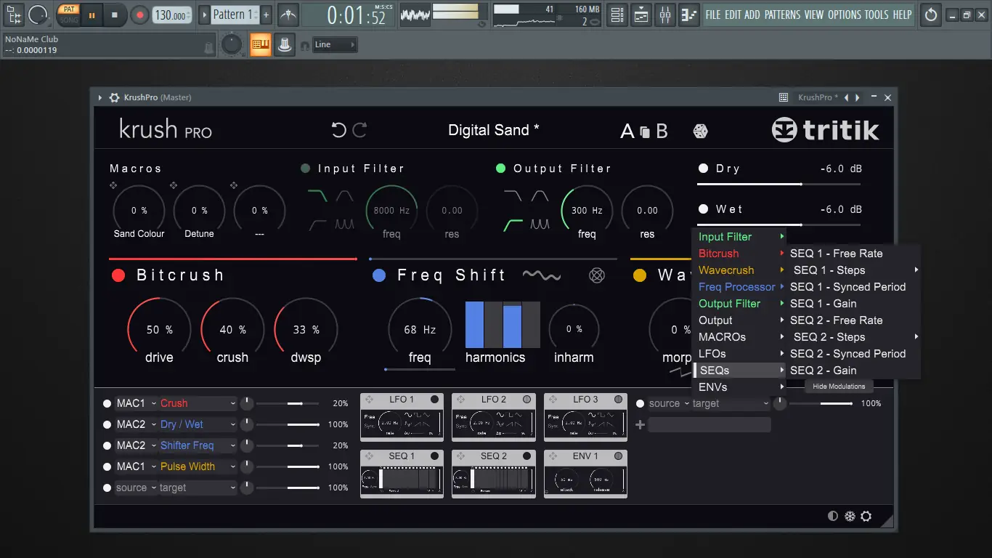Click the copy A to B icon
The image size is (992, 558).
click(x=645, y=132)
